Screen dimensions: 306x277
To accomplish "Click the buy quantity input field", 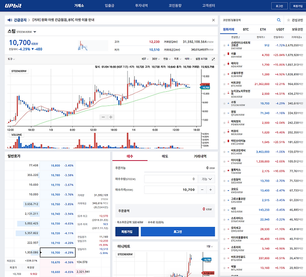I will tap(171, 179).
